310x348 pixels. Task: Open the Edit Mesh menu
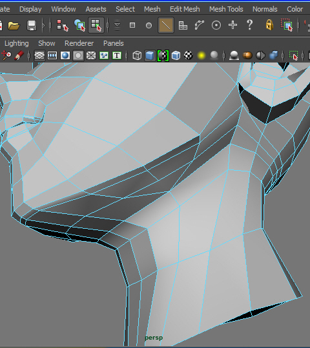[x=185, y=9]
